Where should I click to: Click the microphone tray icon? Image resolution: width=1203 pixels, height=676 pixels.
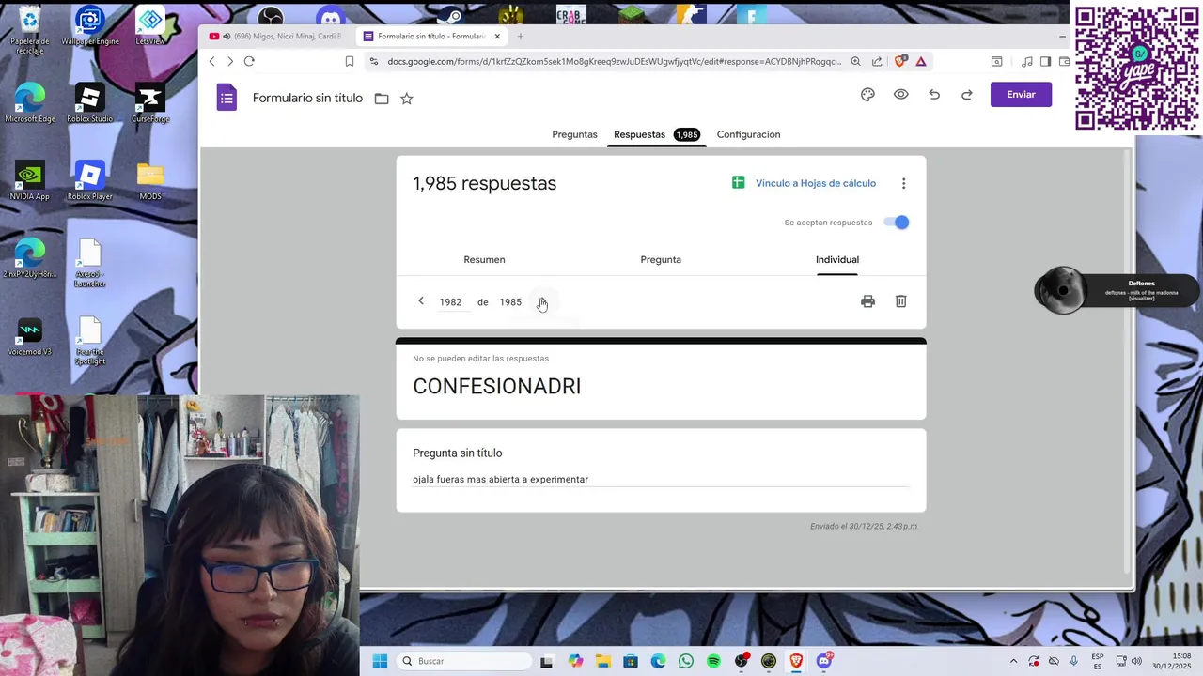click(1074, 661)
